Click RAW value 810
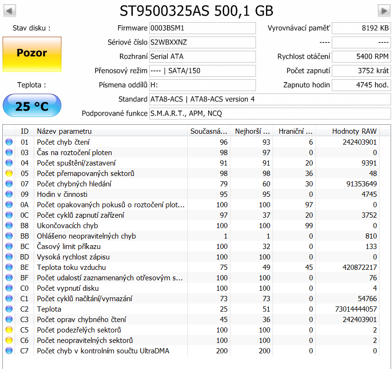 [x=371, y=236]
